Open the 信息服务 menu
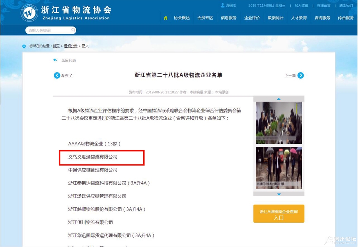The height and width of the screenshot is (247, 358). pos(228,18)
